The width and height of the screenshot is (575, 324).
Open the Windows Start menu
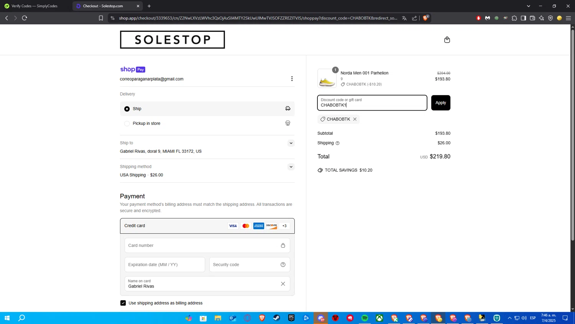click(7, 318)
